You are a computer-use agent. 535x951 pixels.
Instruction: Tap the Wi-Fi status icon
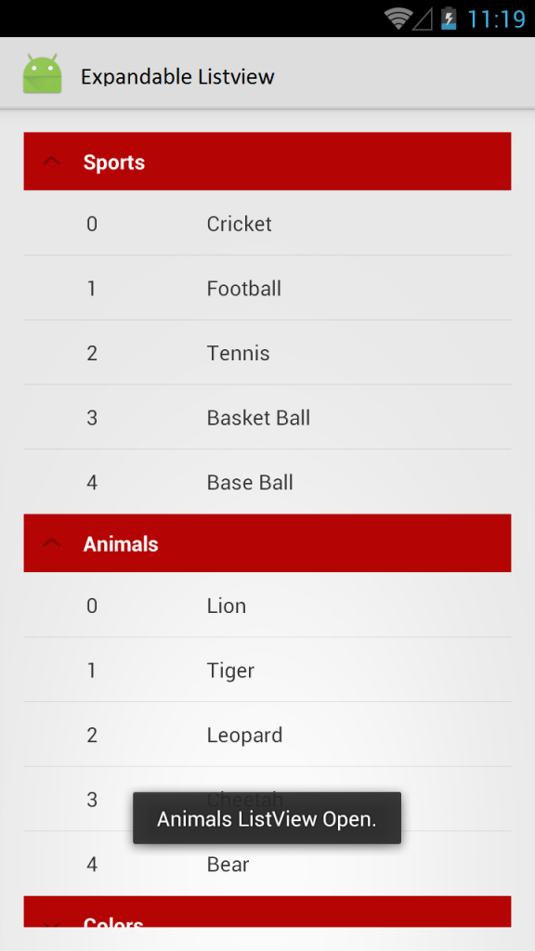[398, 19]
